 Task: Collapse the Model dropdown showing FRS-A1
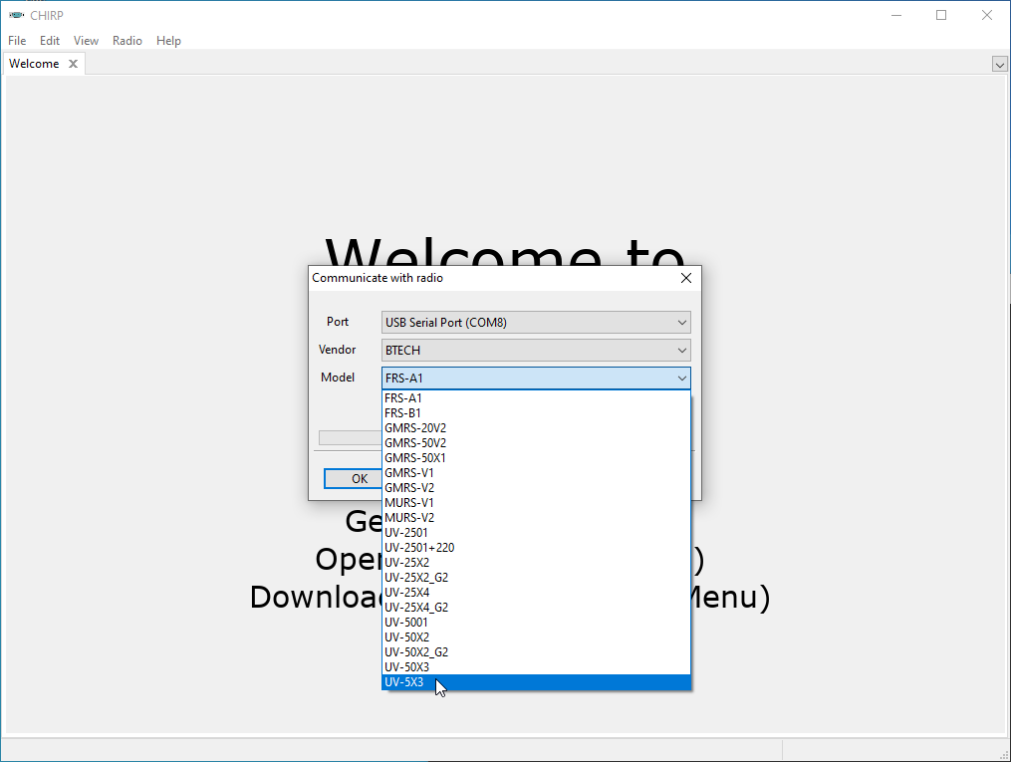pyautogui.click(x=536, y=378)
